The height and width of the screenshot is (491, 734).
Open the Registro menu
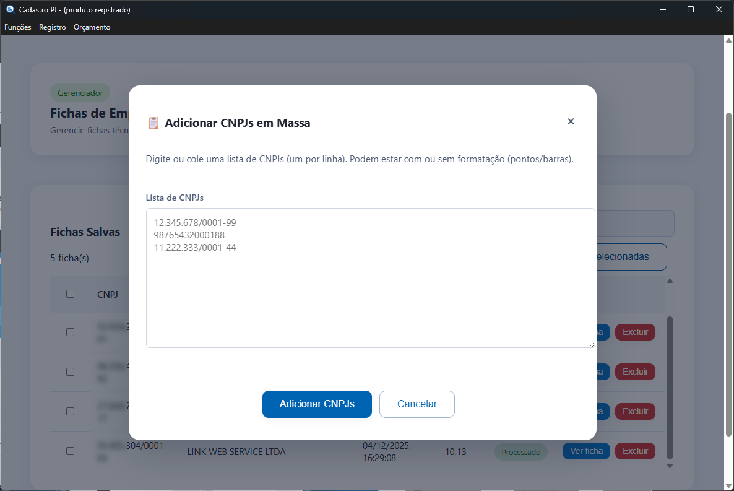click(52, 27)
